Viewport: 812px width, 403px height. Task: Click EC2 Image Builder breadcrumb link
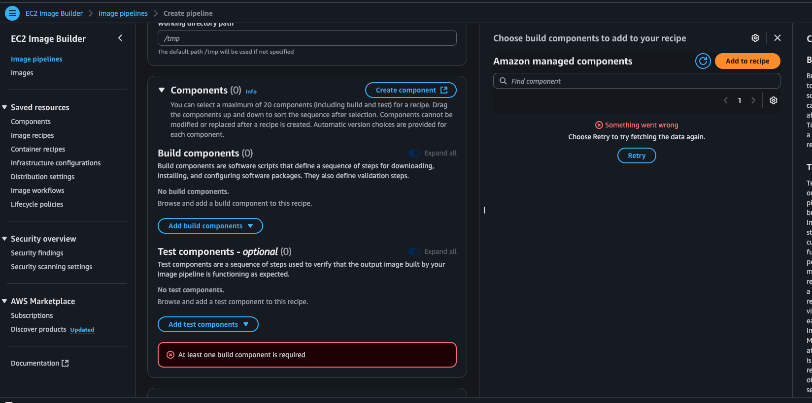[54, 13]
